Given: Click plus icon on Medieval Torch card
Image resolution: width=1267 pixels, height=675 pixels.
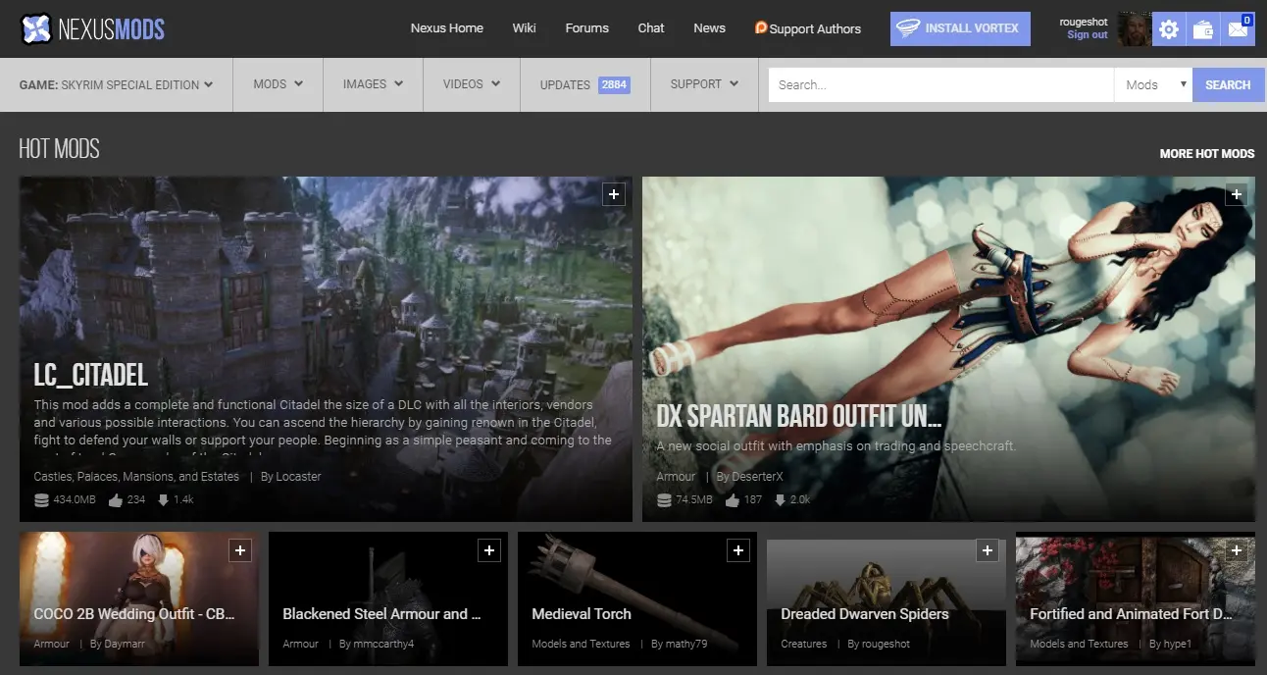Looking at the screenshot, I should (x=737, y=550).
